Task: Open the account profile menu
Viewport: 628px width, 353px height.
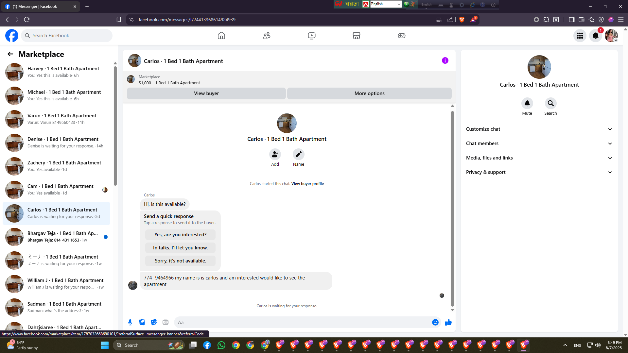Action: coord(611,36)
